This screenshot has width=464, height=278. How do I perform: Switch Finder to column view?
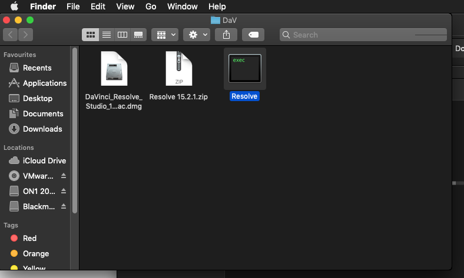click(x=122, y=35)
